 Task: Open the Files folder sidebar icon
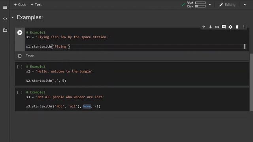(5, 30)
